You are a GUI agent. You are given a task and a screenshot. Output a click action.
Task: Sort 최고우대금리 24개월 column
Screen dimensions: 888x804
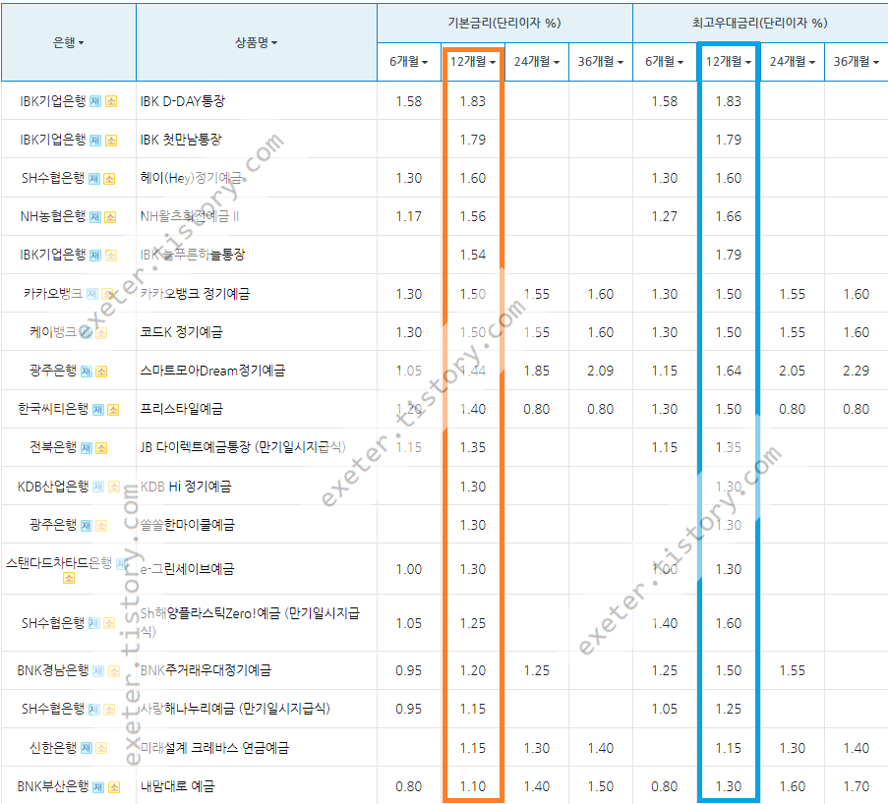click(x=793, y=62)
